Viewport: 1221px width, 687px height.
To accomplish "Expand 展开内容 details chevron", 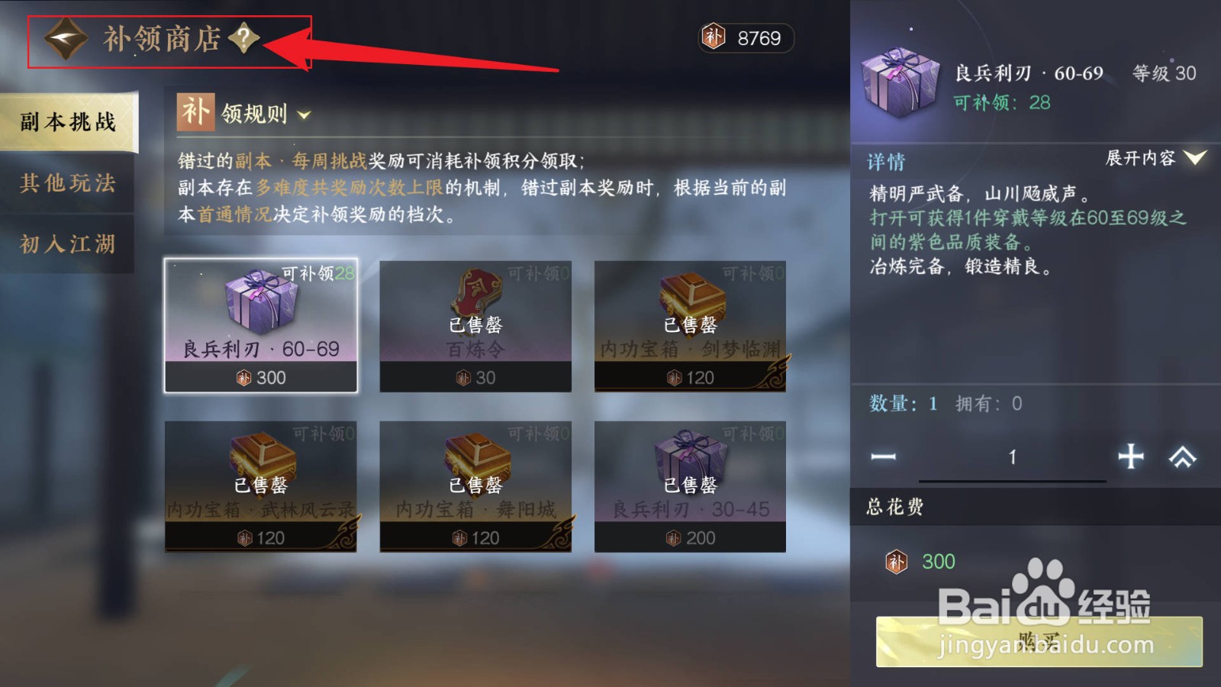I will tap(1194, 158).
